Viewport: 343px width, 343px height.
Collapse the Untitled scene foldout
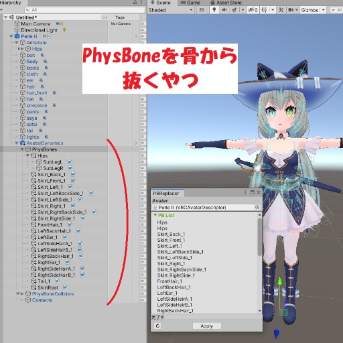(x=5, y=17)
